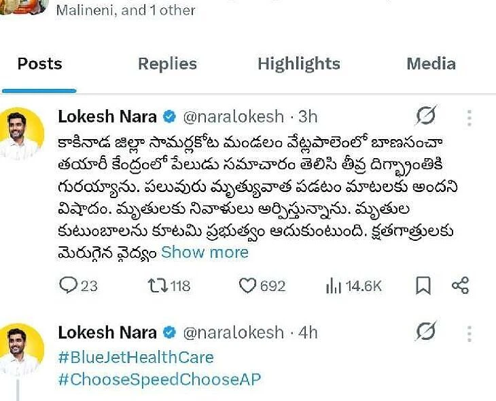496x401 pixels.
Task: Share the first Lokesh Nara tweet
Action: click(x=461, y=286)
